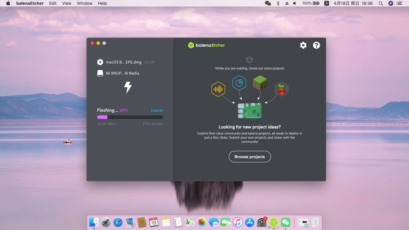Open Reminders in the dock
Screen dimensions: 409x230
click(178, 222)
